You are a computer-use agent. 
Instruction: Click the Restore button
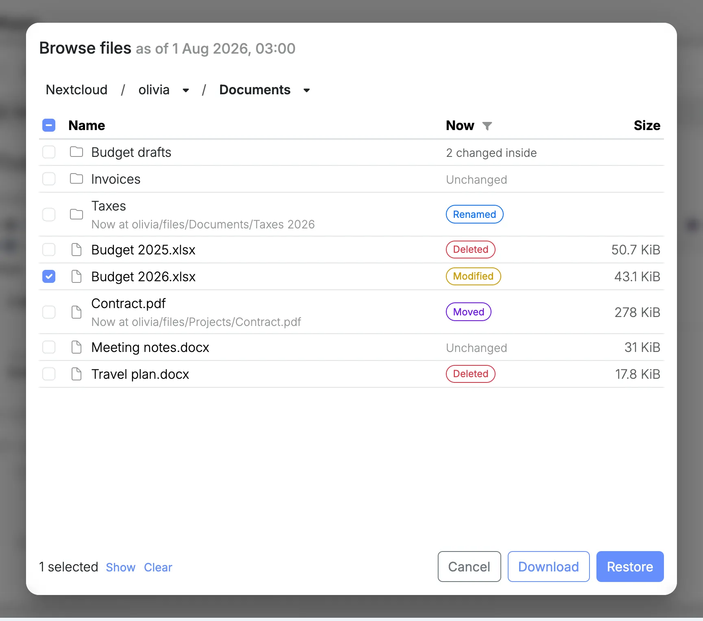[630, 567]
